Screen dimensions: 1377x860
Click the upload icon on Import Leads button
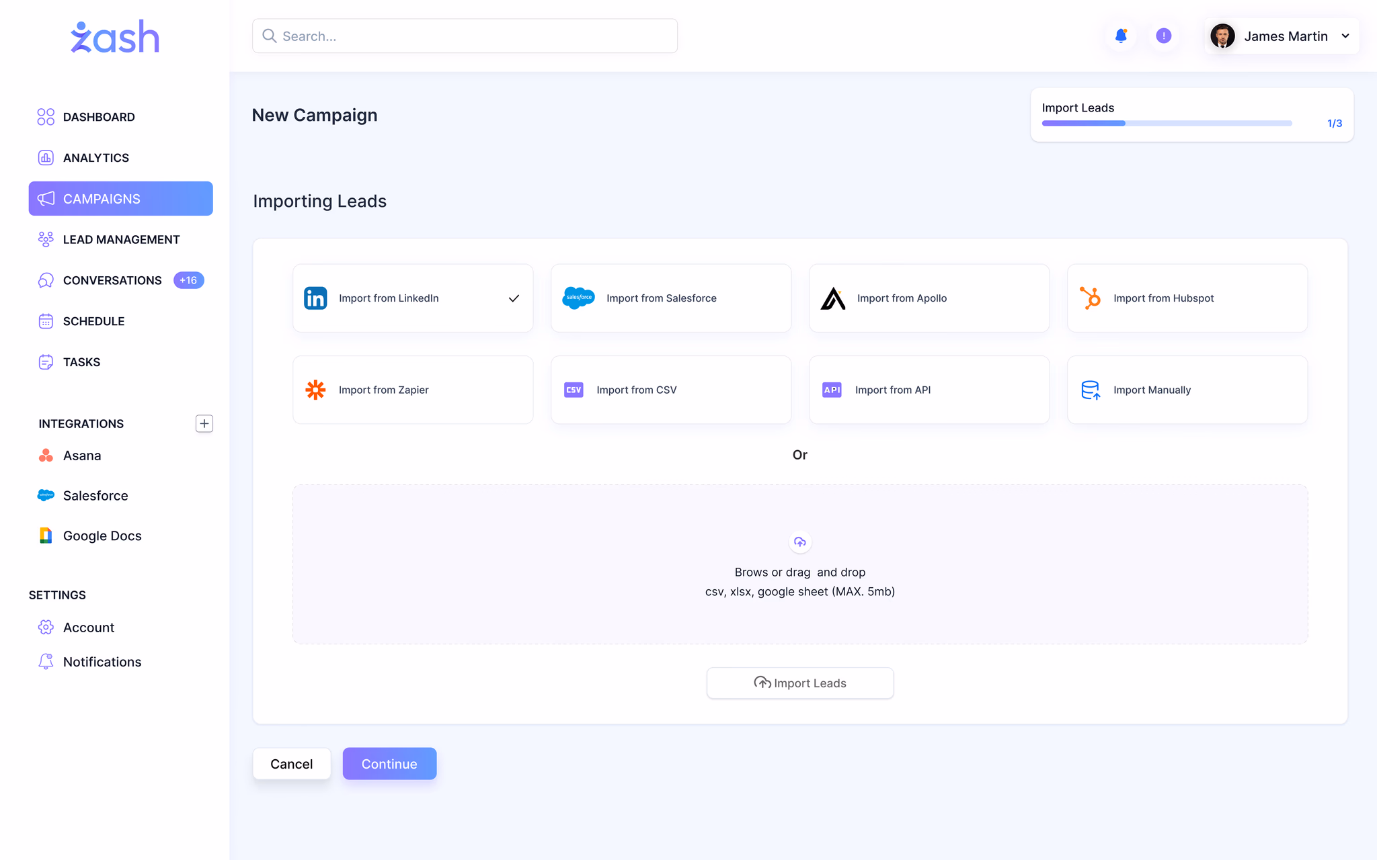pos(762,683)
